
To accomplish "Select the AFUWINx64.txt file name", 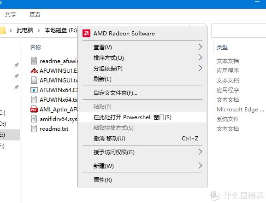I will tap(59, 99).
